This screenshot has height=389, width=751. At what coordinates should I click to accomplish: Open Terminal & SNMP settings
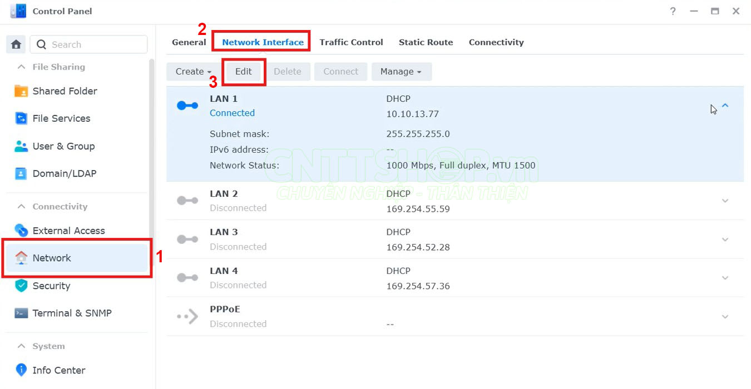pos(72,313)
